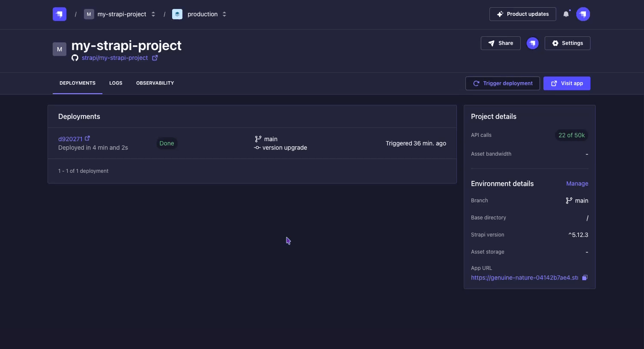Open Product updates
Viewport: 644px width, 349px height.
point(523,14)
